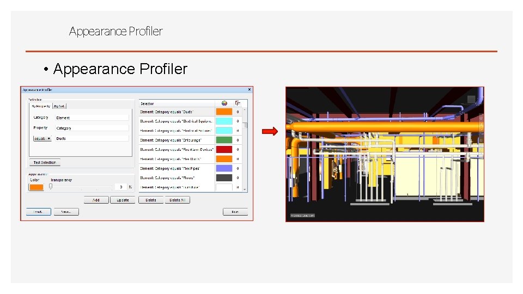523x294 pixels.
Task: Open the orange Appearance color picker
Action: pos(37,187)
